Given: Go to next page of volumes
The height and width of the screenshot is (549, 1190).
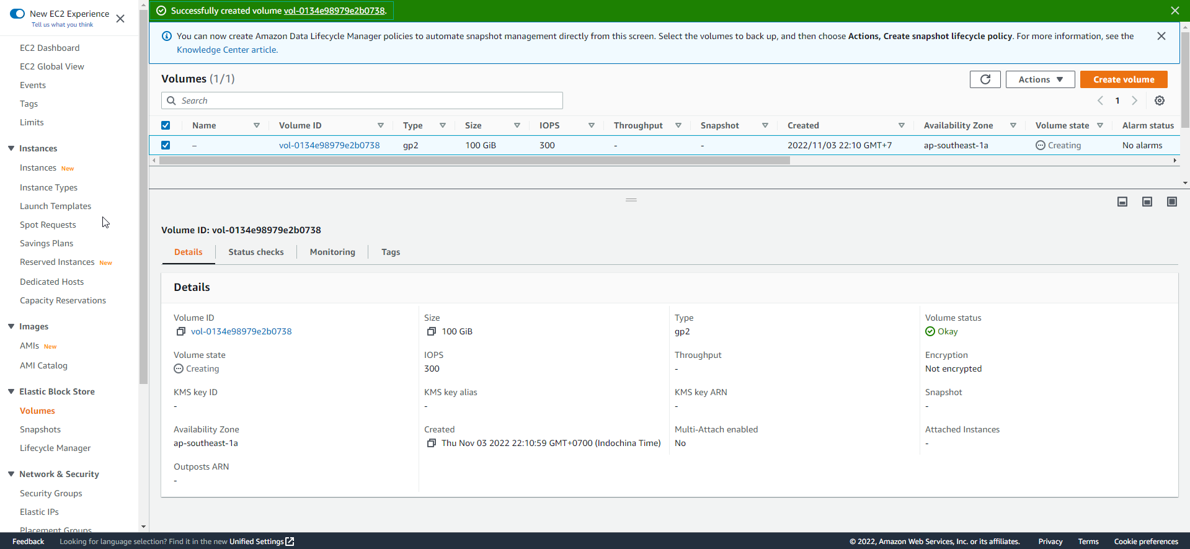Looking at the screenshot, I should (x=1134, y=100).
